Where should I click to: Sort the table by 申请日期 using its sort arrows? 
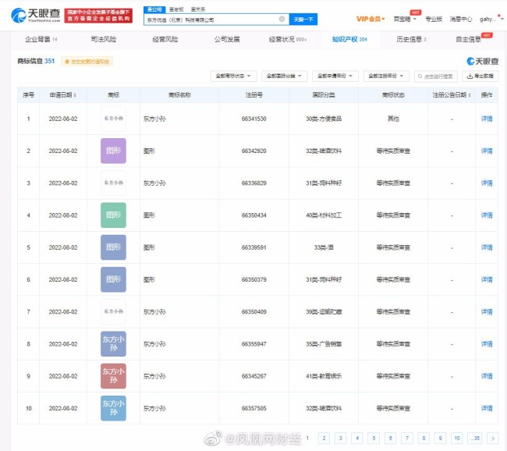(75, 95)
